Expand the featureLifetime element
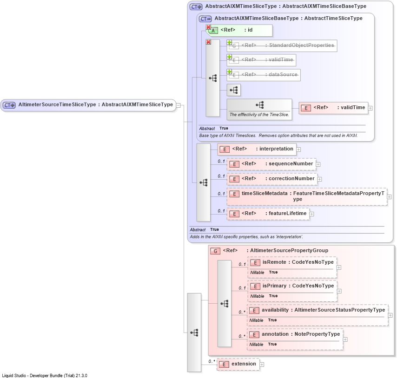 pyautogui.click(x=311, y=214)
